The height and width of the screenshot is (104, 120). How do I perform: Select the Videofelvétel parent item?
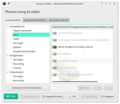click(16, 72)
